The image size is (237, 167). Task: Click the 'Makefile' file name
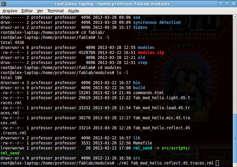[143, 143]
